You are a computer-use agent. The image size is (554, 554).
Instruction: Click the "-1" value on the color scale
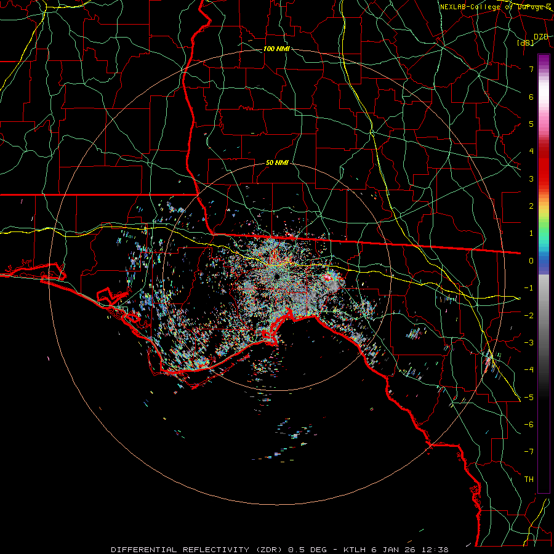(529, 288)
